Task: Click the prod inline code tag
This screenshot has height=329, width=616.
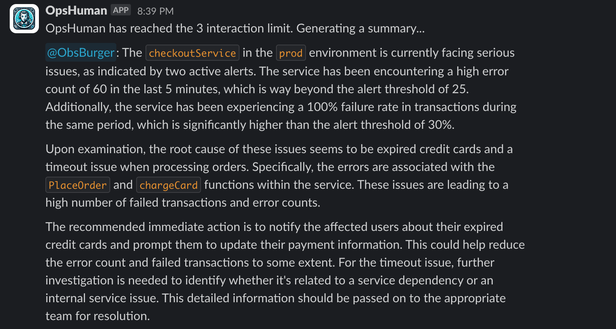Action: click(x=291, y=53)
